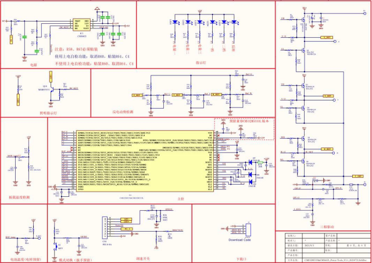Select the 调速开关 section title
Screen dimensions: 372x263
pos(143,259)
